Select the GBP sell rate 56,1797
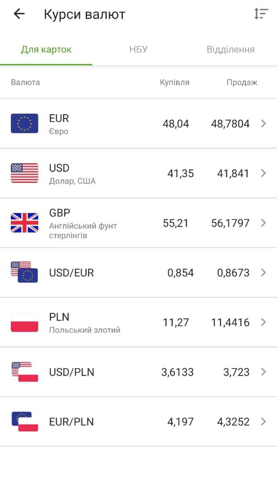Viewport: 277px width, 494px height. tap(230, 223)
